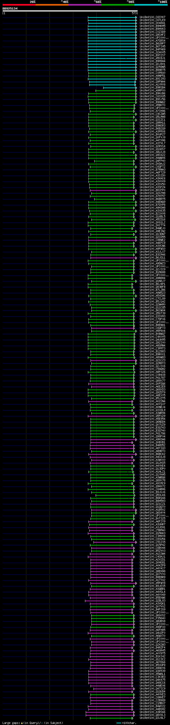Click the white query sequence bar
Viewport: 170px width, 725px height.
pyautogui.click(x=70, y=11)
